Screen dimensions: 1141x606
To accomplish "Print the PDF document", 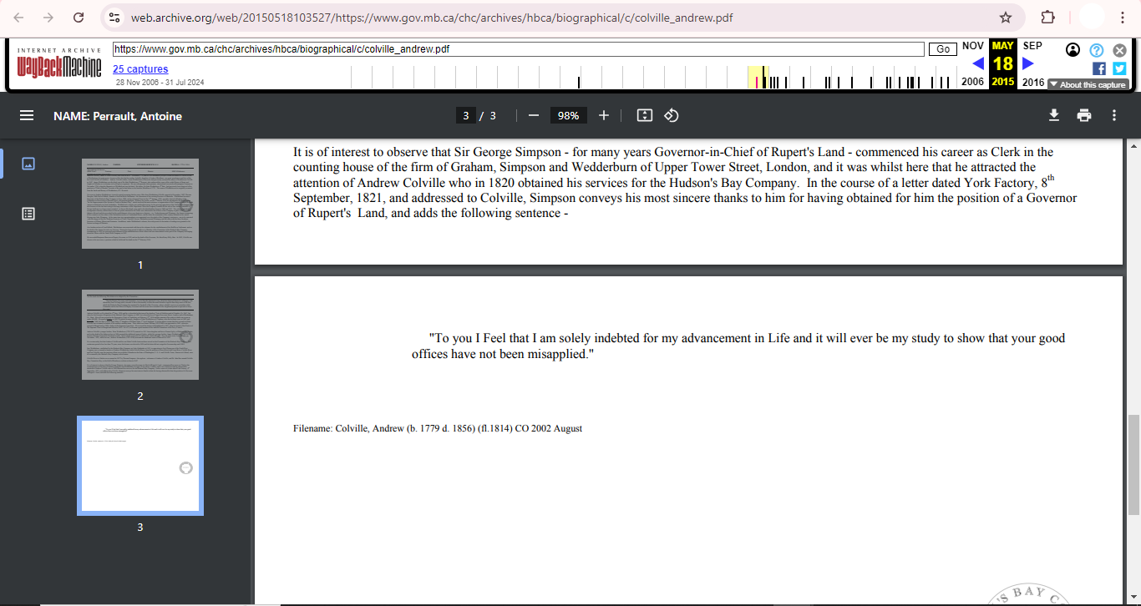I will (1084, 115).
